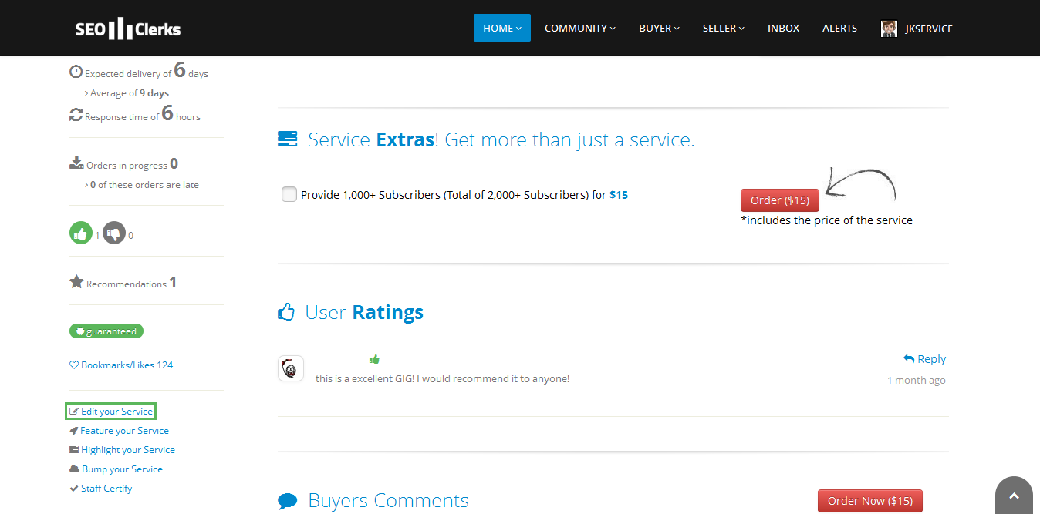Image resolution: width=1040 pixels, height=514 pixels.
Task: Click the reviewer's avatar in User Ratings
Action: pyautogui.click(x=290, y=369)
